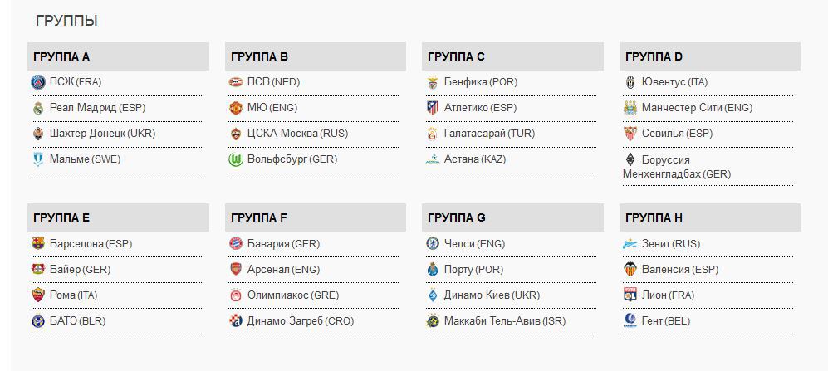Screen dimensions: 828x371
Task: Select the Динамо Загреб (CRO) link
Action: click(x=301, y=321)
